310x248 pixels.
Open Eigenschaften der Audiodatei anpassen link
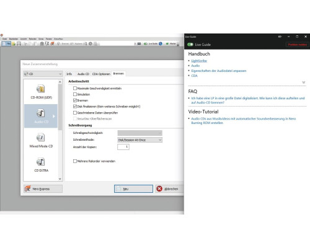click(x=219, y=71)
